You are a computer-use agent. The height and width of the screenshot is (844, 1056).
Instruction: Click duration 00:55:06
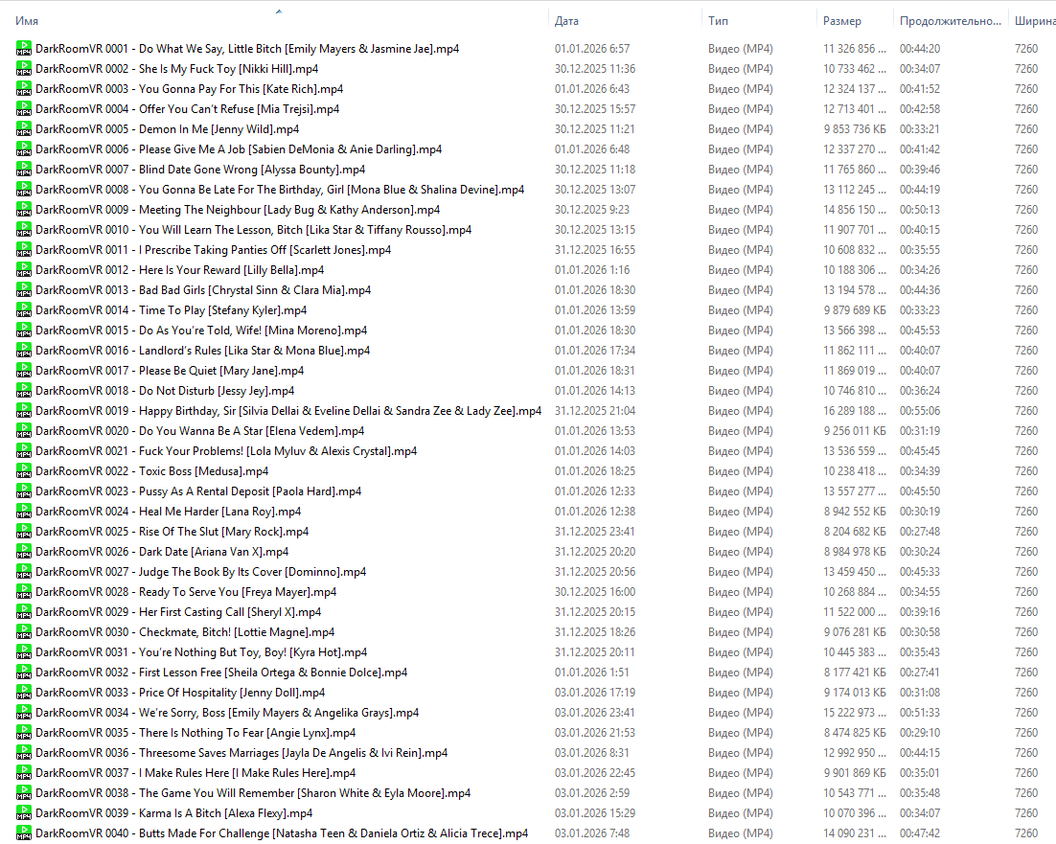pyautogui.click(x=920, y=411)
